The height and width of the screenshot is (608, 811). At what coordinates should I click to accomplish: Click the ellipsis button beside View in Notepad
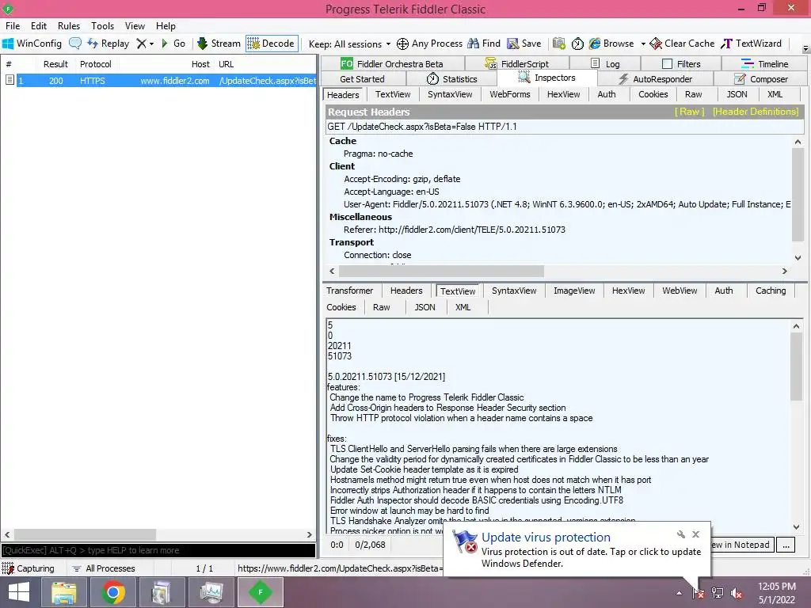(786, 545)
